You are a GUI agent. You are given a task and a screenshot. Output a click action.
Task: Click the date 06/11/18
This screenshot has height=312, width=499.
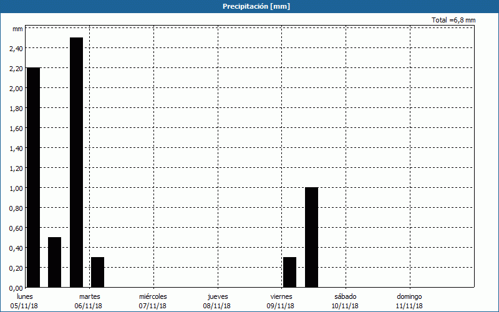(x=89, y=306)
